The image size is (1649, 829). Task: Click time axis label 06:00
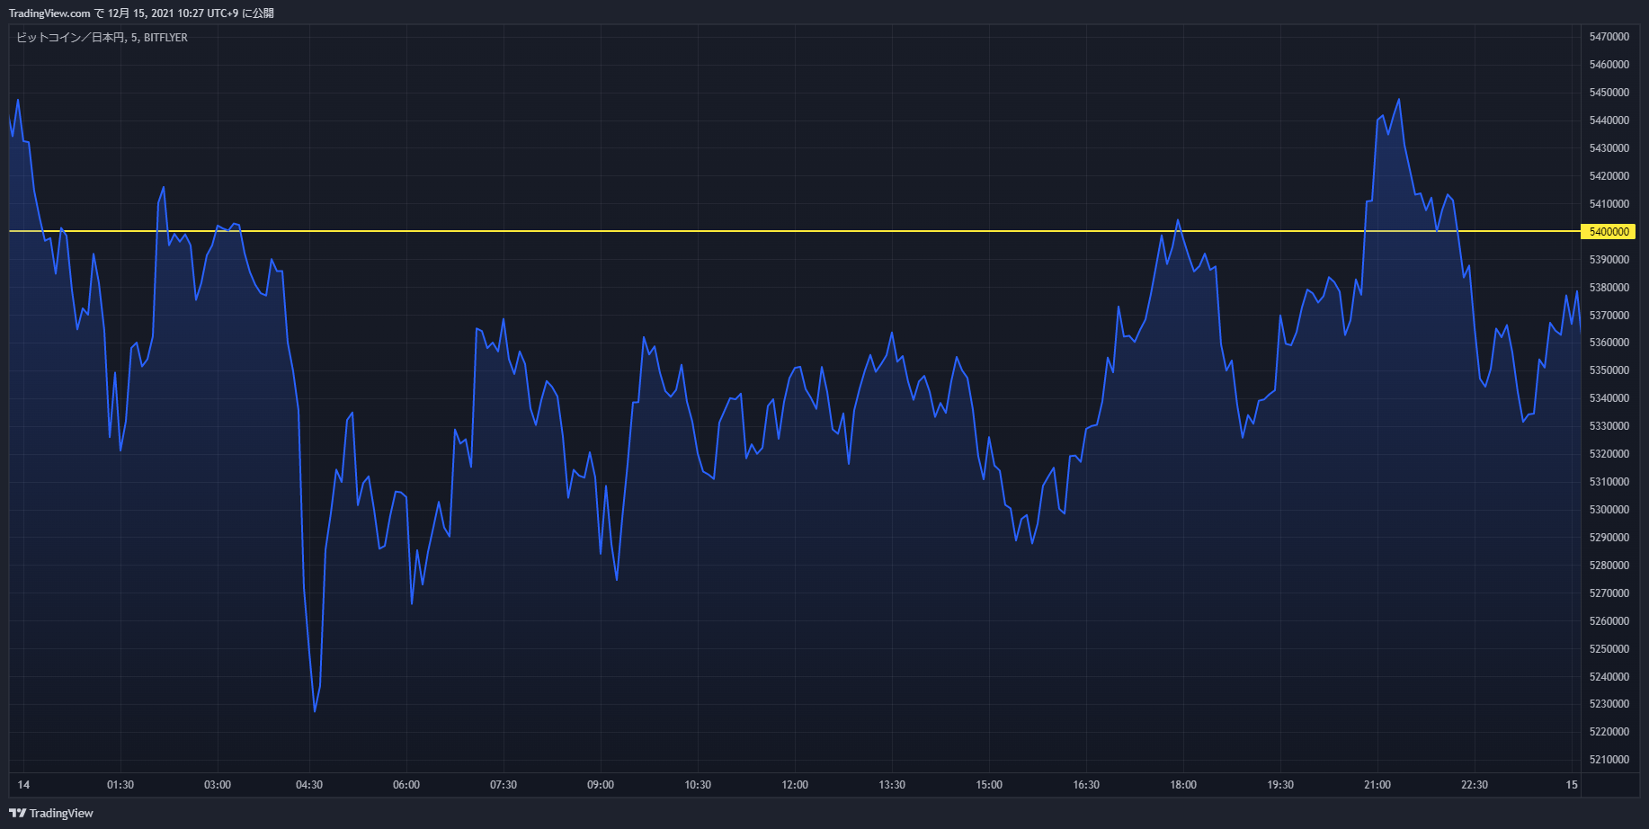(x=406, y=785)
